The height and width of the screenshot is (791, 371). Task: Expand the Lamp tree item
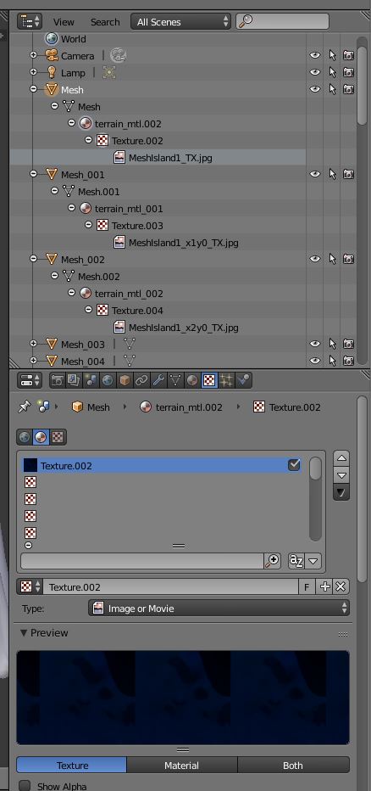click(34, 72)
